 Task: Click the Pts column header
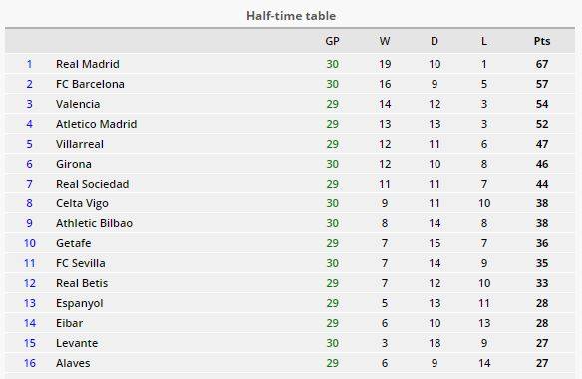pyautogui.click(x=542, y=41)
